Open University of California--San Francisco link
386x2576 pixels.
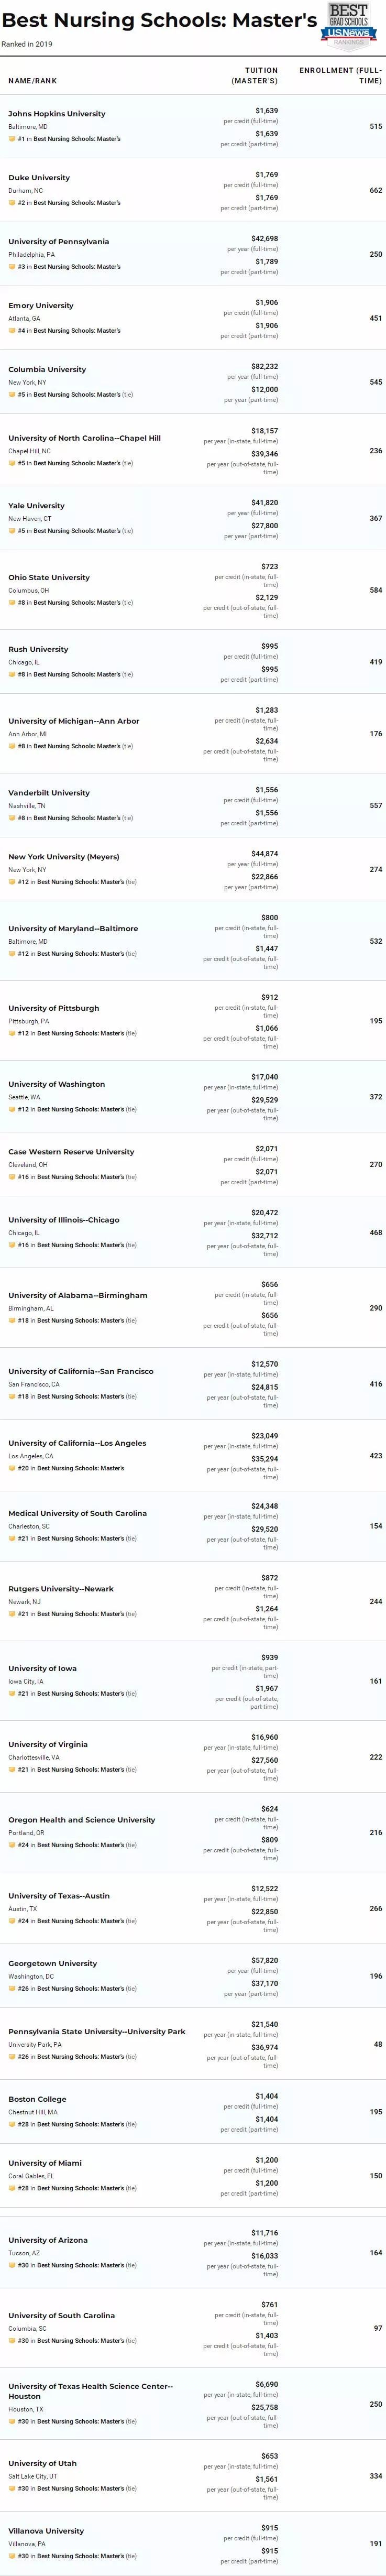(81, 1372)
